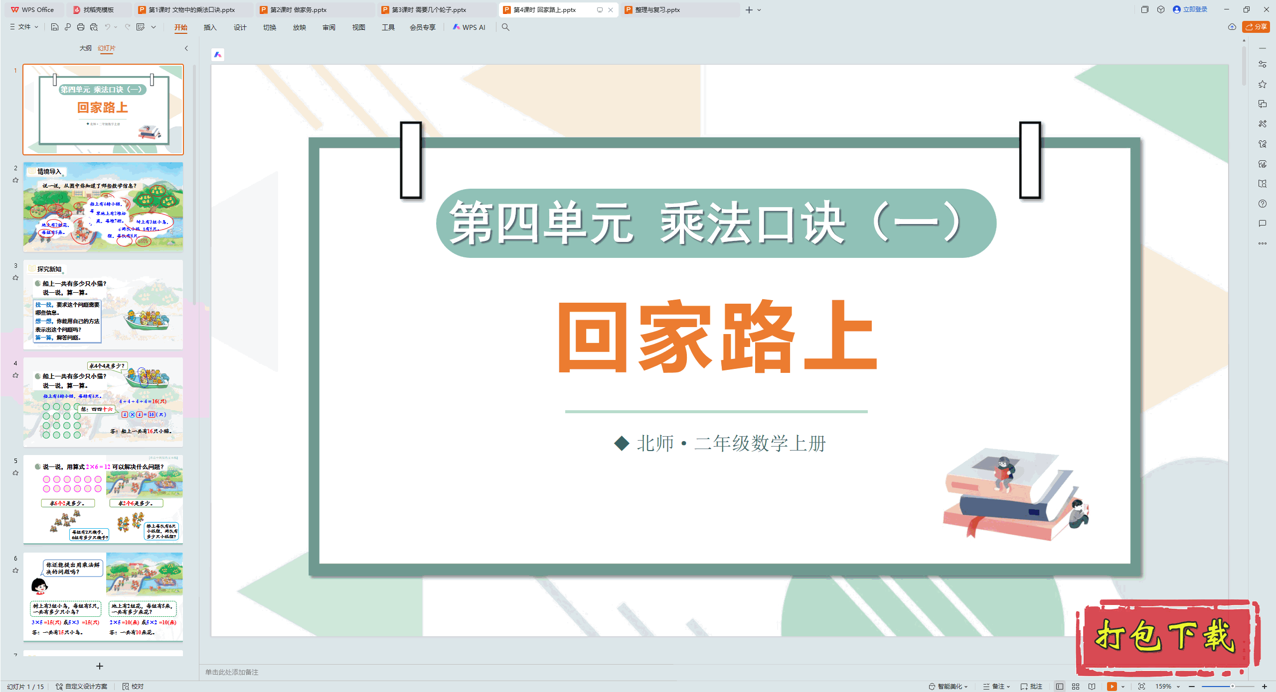
Task: Select slide 3 thumbnail 探究新知
Action: [103, 305]
